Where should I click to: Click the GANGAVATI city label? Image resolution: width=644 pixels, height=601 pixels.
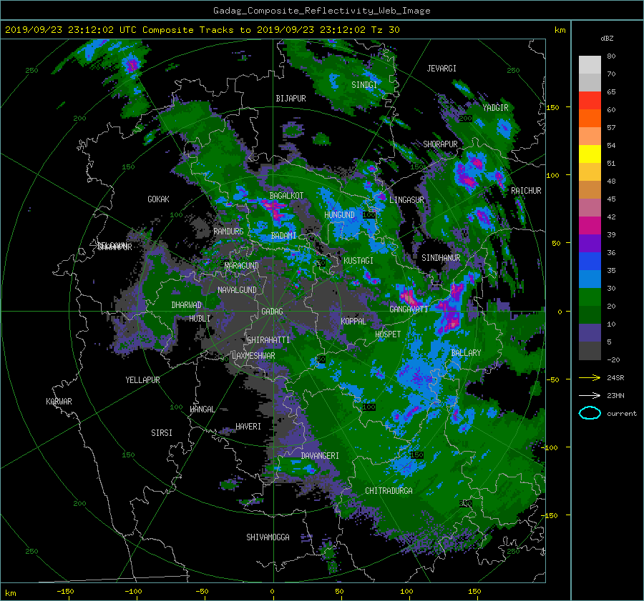pyautogui.click(x=409, y=309)
